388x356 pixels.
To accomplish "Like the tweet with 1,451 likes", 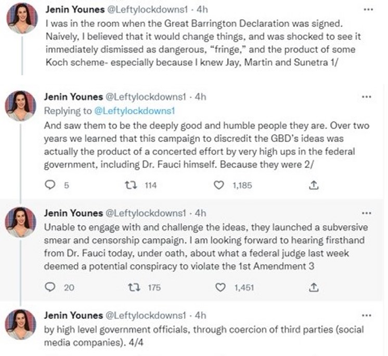I will [220, 286].
